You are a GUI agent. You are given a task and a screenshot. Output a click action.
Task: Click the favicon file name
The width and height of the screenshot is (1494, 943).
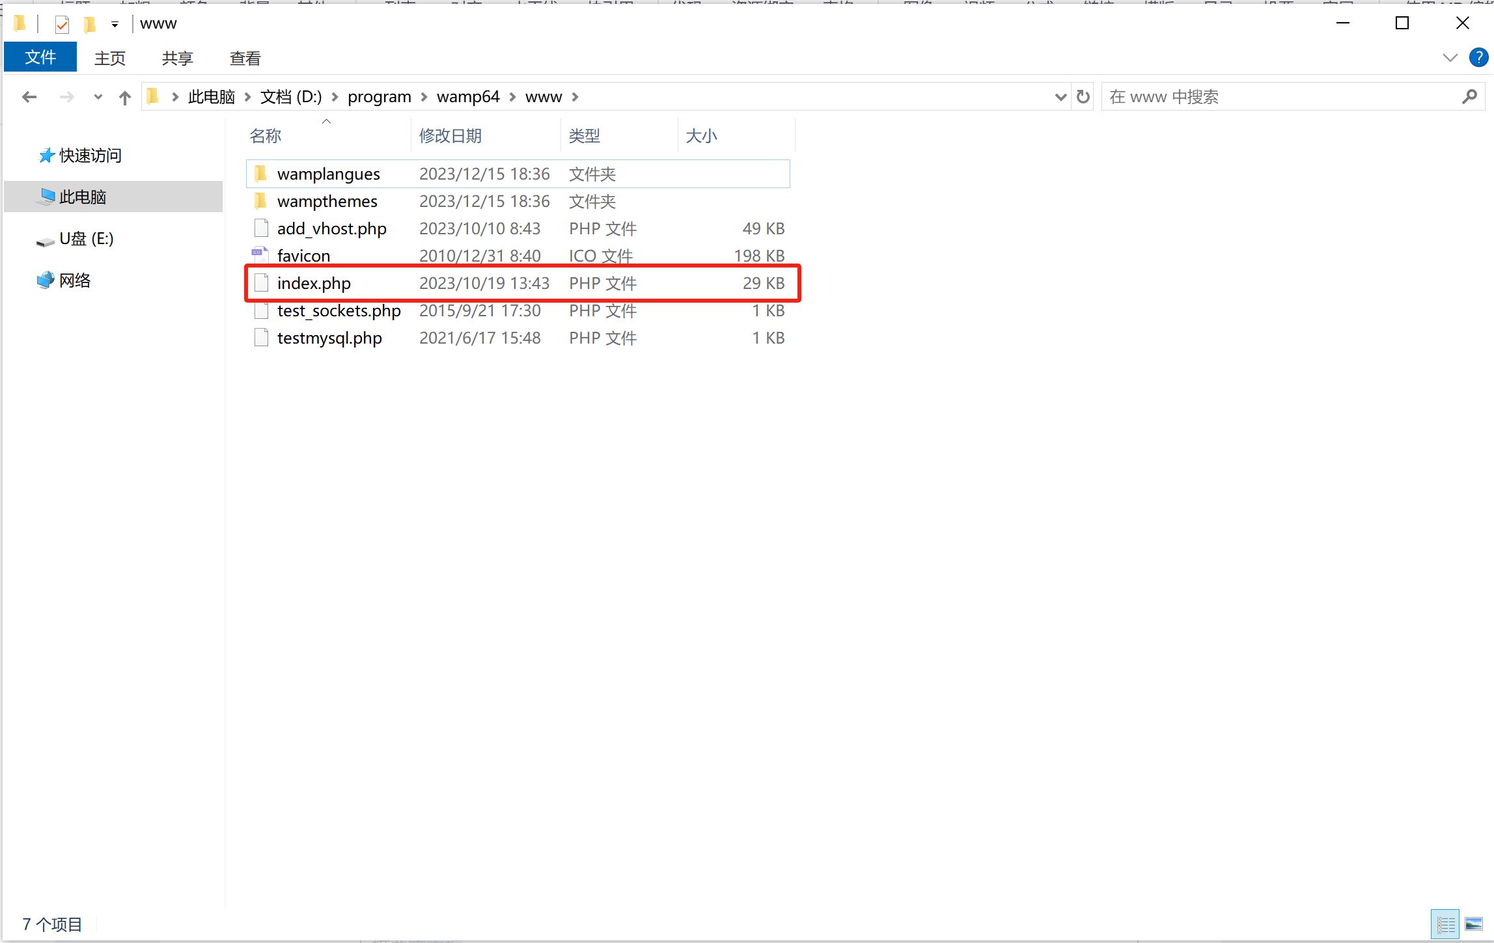pyautogui.click(x=303, y=256)
